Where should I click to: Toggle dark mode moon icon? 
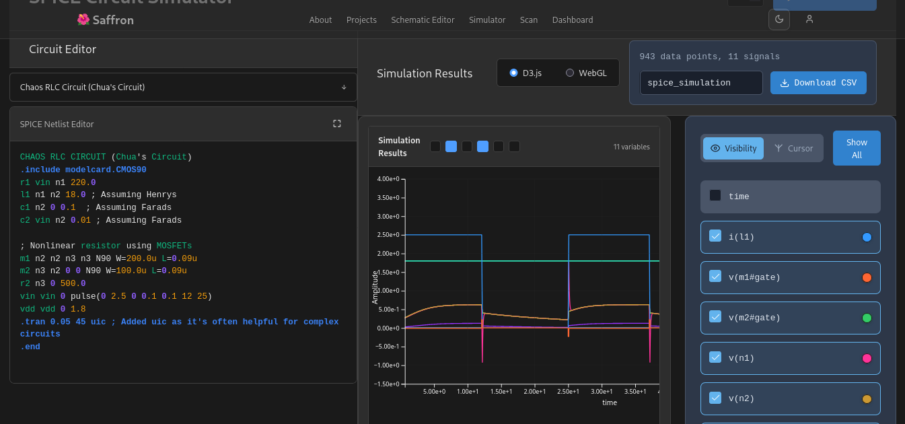(779, 20)
